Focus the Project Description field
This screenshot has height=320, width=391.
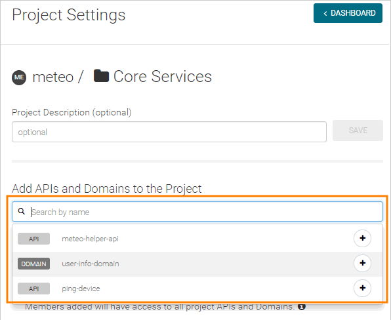pyautogui.click(x=169, y=132)
